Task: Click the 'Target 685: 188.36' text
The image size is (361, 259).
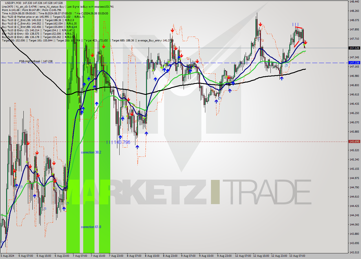Action: 123,40
